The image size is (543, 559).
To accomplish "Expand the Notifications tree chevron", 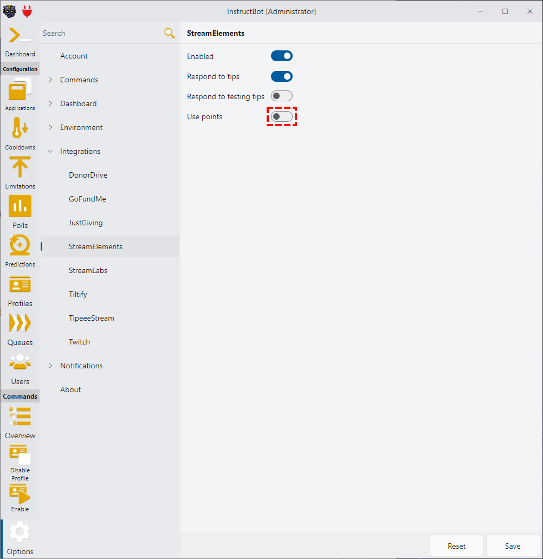I will pos(50,366).
